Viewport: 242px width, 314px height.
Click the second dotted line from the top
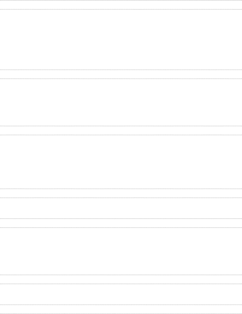121,9
